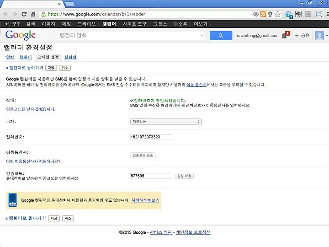The height and width of the screenshot is (247, 329).
Task: Open the notifications bell with red badge
Action: coord(285,36)
